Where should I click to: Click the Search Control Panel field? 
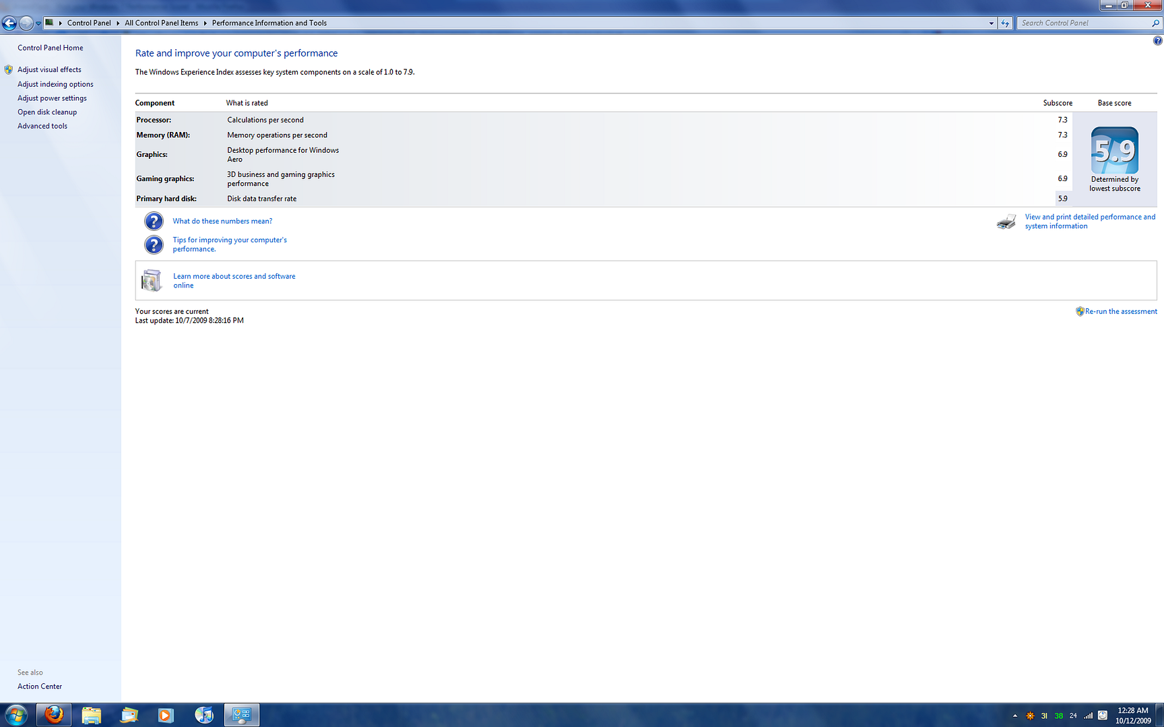click(1085, 23)
